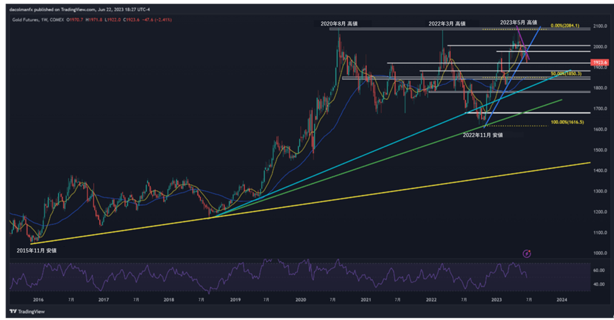The width and height of the screenshot is (614, 320).
Task: Click the 2023 label on the time axis
Action: [497, 300]
